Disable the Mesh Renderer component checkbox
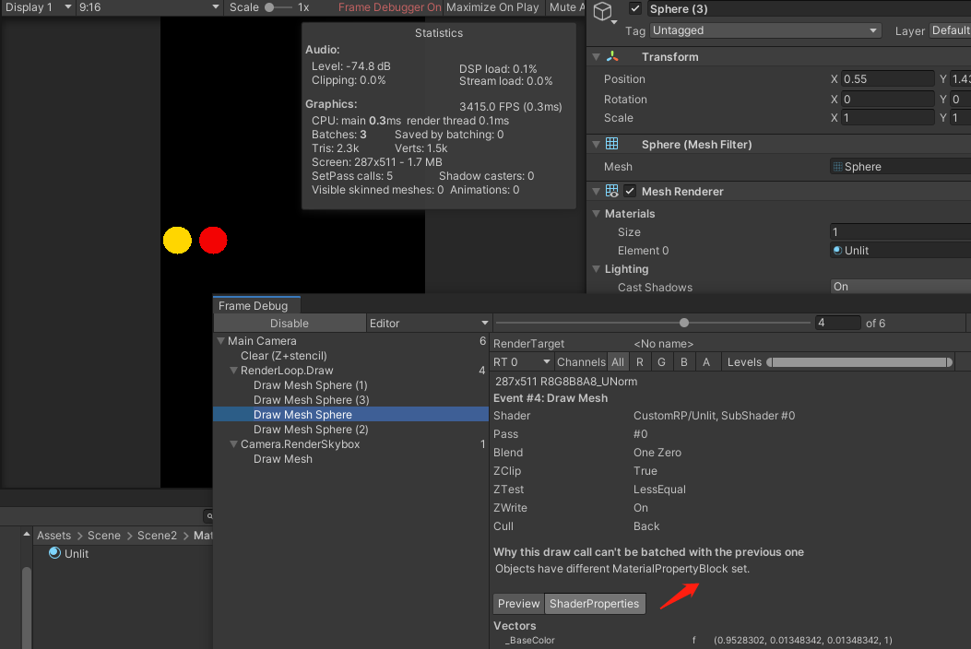 click(630, 192)
